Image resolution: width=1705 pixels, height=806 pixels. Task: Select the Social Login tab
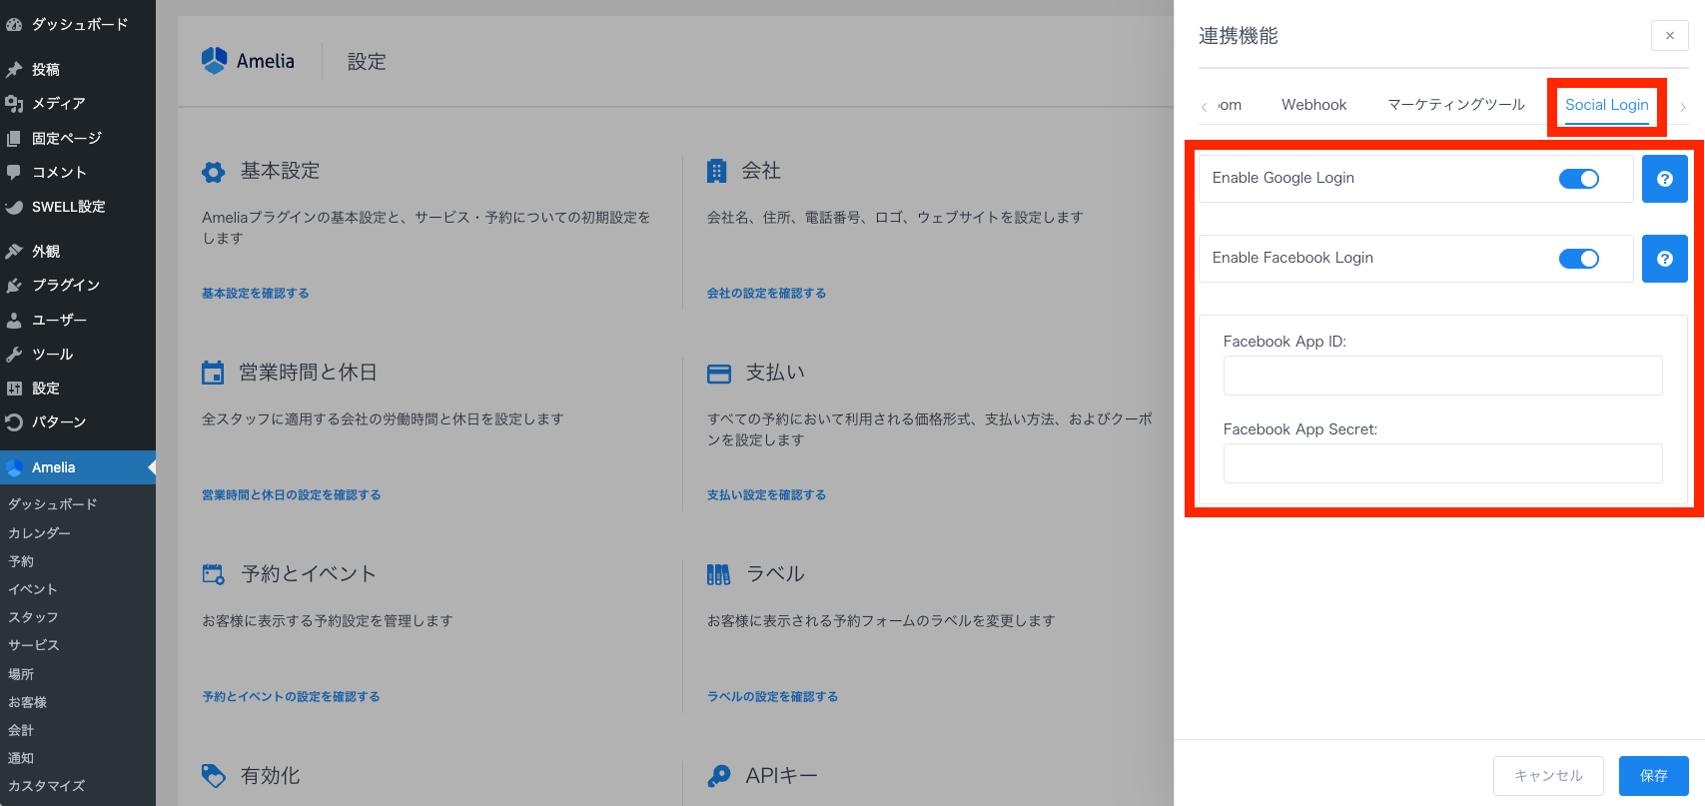pos(1606,105)
